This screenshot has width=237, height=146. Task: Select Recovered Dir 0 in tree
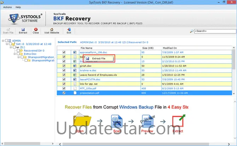click(34, 51)
